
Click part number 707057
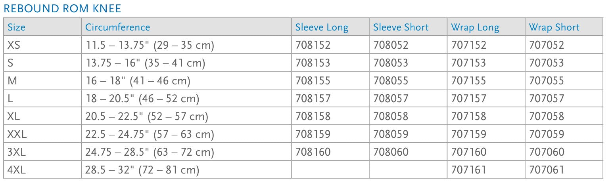click(546, 99)
